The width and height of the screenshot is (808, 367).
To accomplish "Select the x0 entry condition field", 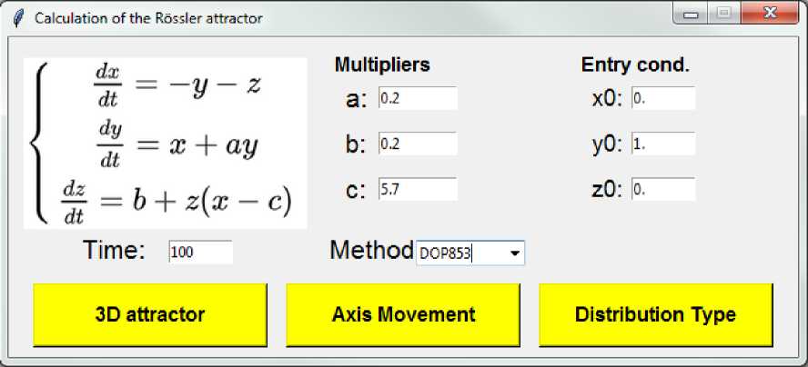I will pyautogui.click(x=662, y=98).
